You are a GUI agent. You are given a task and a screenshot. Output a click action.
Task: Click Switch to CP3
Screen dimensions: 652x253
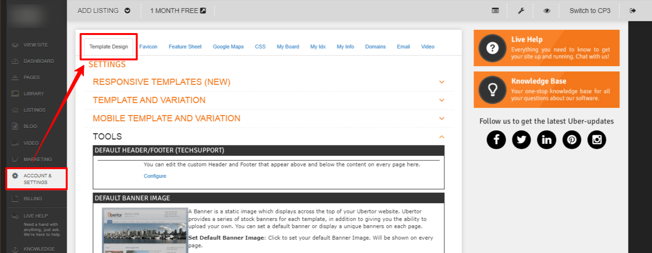tap(590, 11)
